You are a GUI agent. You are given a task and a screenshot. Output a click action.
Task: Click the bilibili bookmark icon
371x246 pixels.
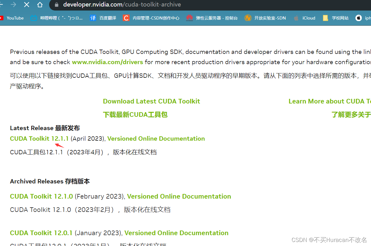34,18
